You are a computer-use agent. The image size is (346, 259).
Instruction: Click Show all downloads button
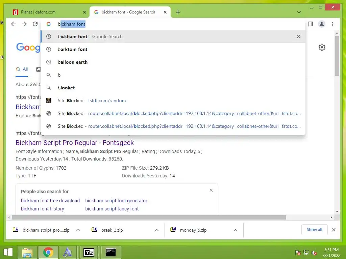coord(315,230)
